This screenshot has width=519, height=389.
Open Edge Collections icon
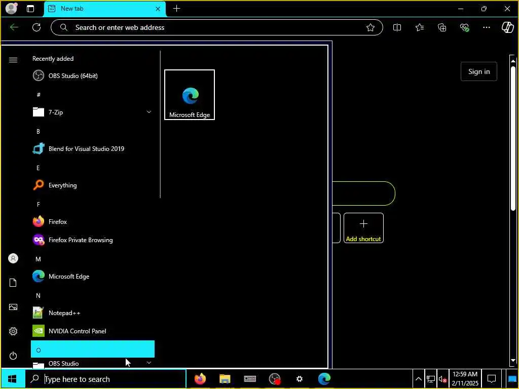[442, 27]
